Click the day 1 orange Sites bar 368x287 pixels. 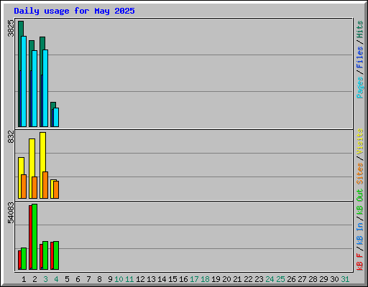[24, 187]
